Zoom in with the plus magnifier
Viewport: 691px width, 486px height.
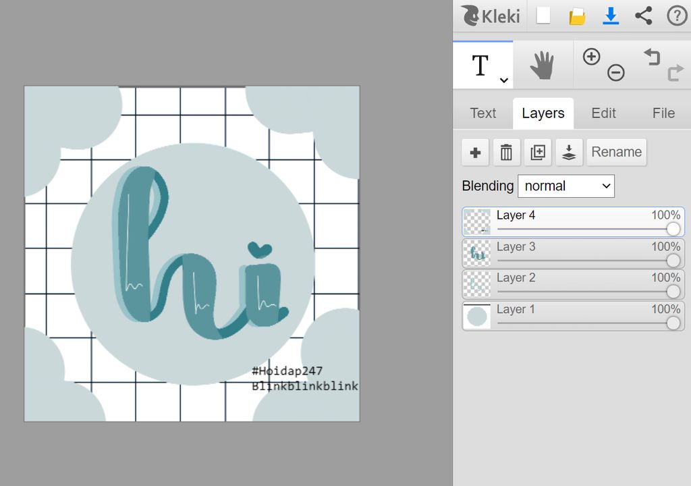(591, 57)
